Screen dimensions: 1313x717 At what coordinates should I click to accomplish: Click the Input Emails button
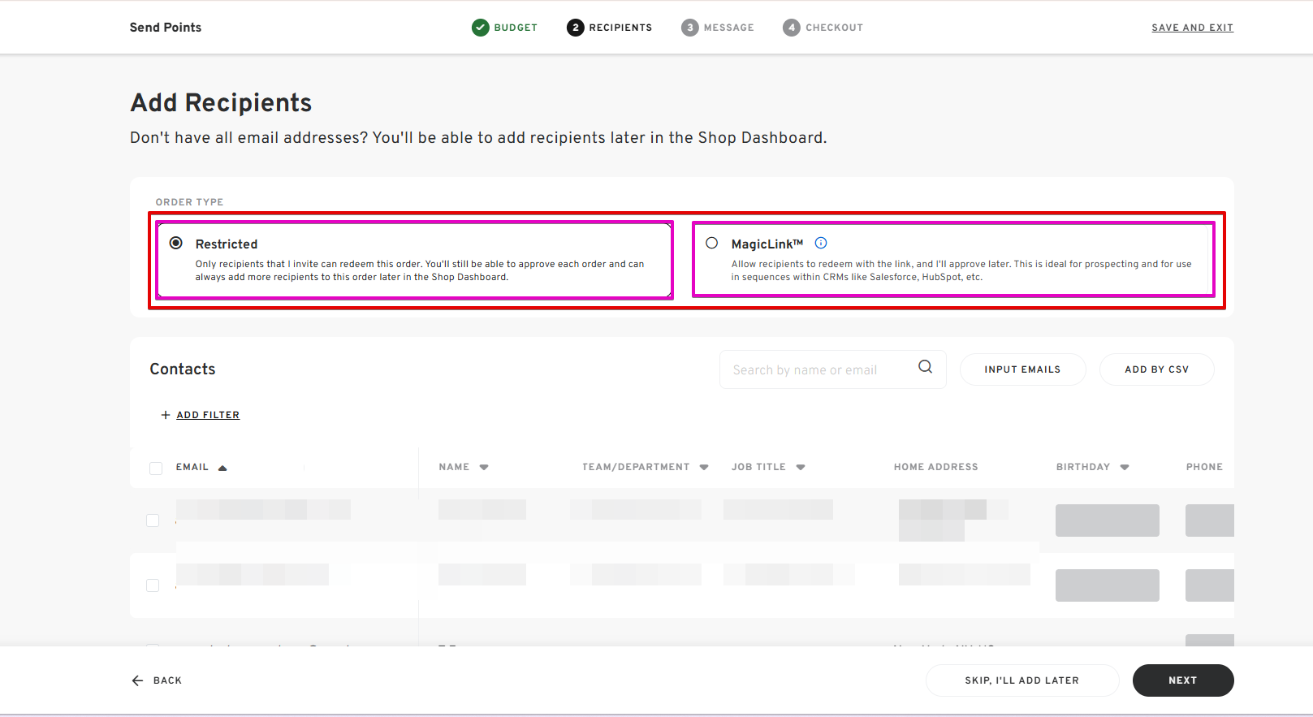1022,369
